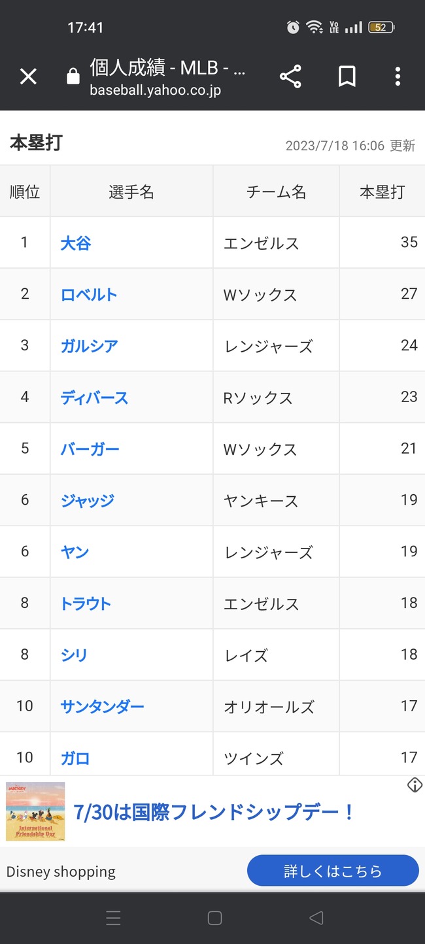The width and height of the screenshot is (425, 944).
Task: Bookmark this page with the bookmark icon
Action: point(347,77)
